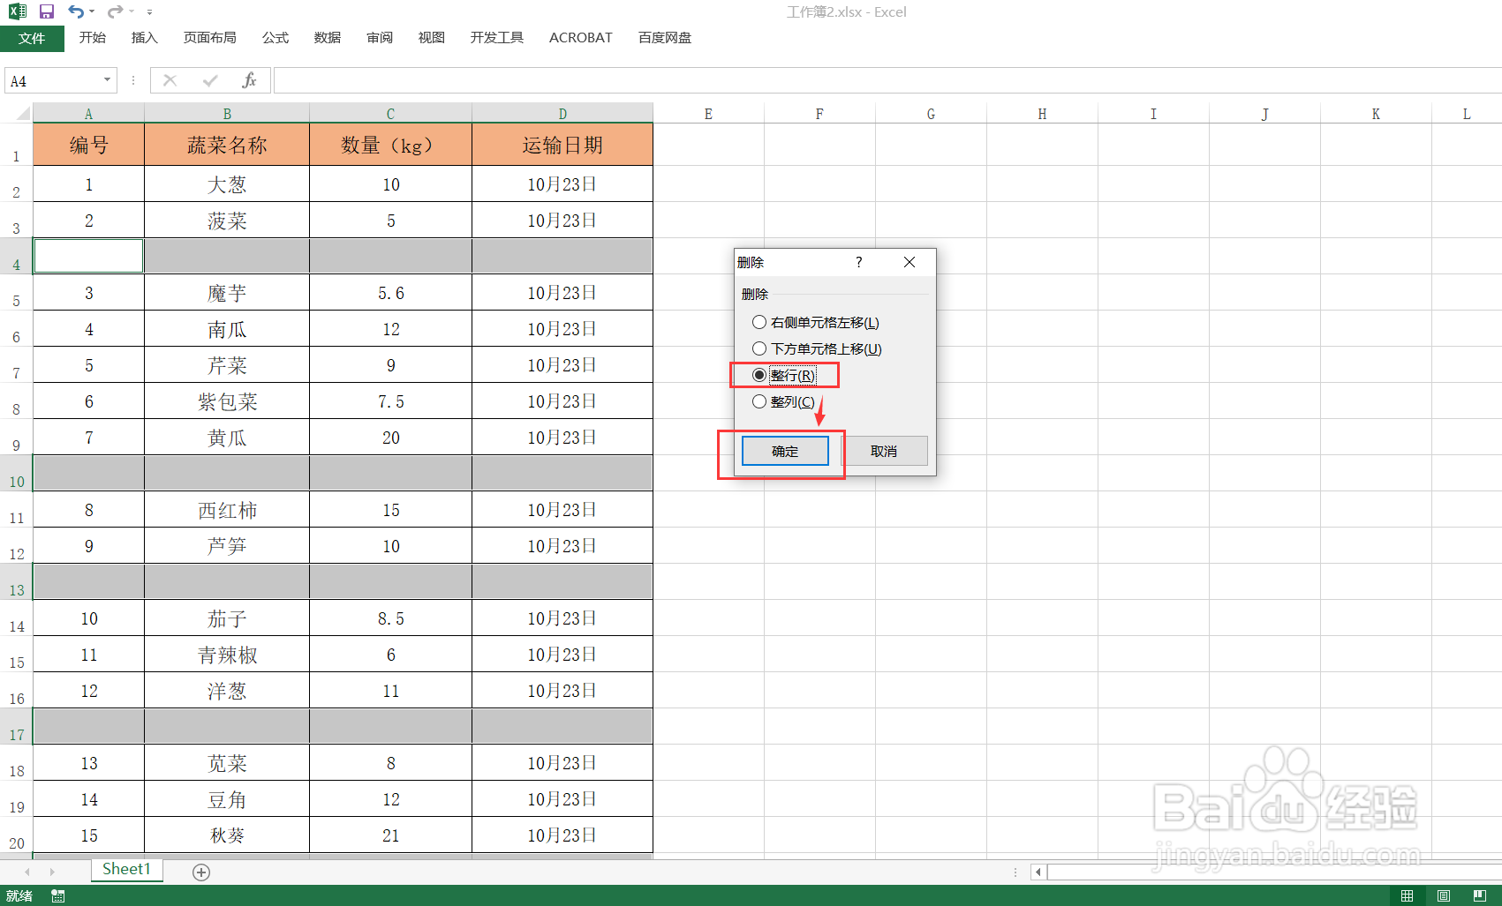The height and width of the screenshot is (906, 1502).
Task: Click the macro record icon in status bar
Action: point(58,896)
